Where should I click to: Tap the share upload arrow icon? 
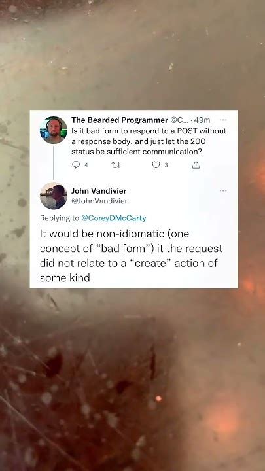coord(196,165)
